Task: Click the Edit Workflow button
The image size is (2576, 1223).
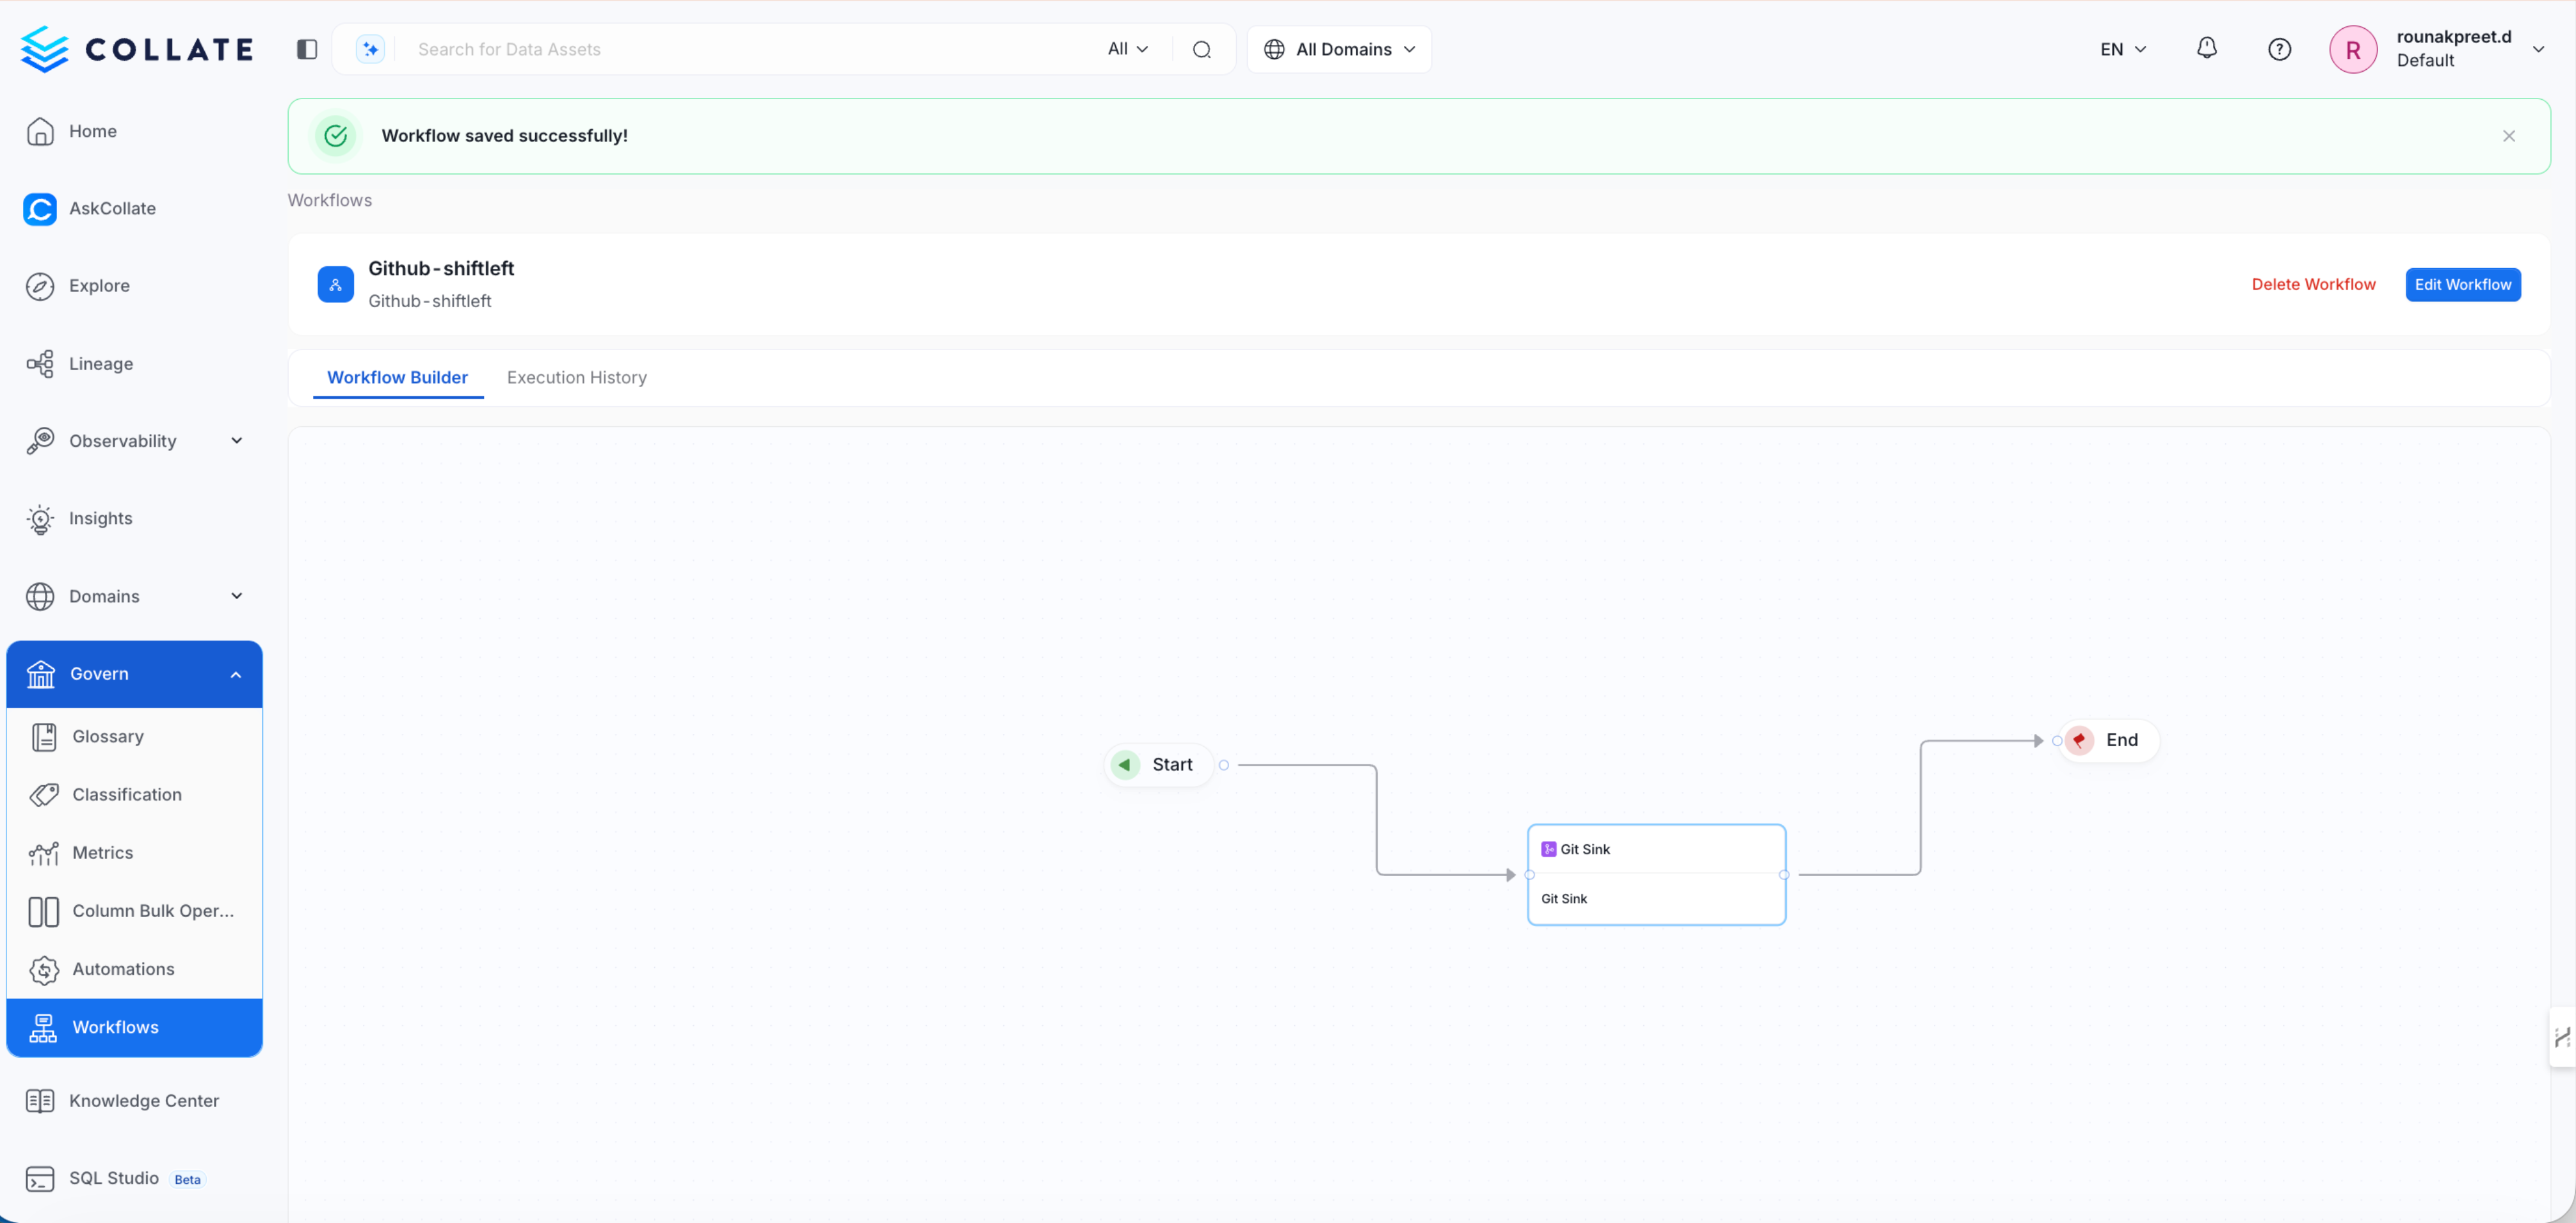Action: (x=2463, y=283)
